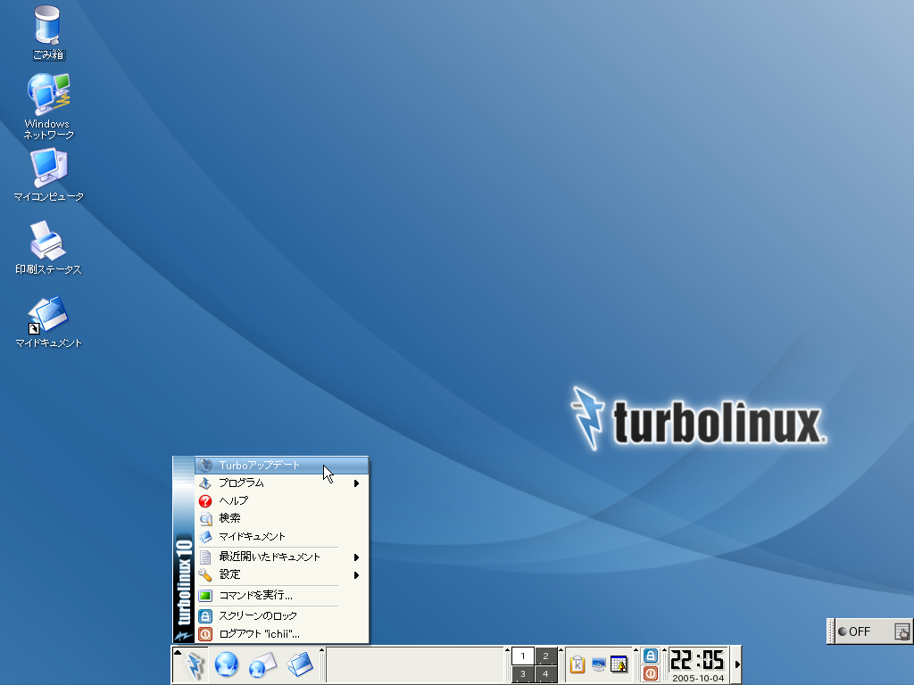
Task: Switch to virtual desktop 2
Action: [x=545, y=656]
